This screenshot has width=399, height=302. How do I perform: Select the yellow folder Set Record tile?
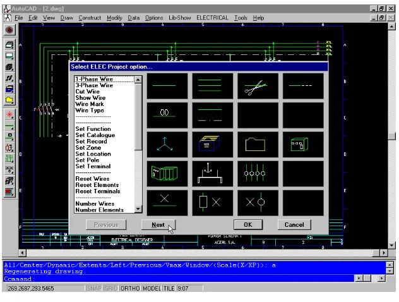258,145
